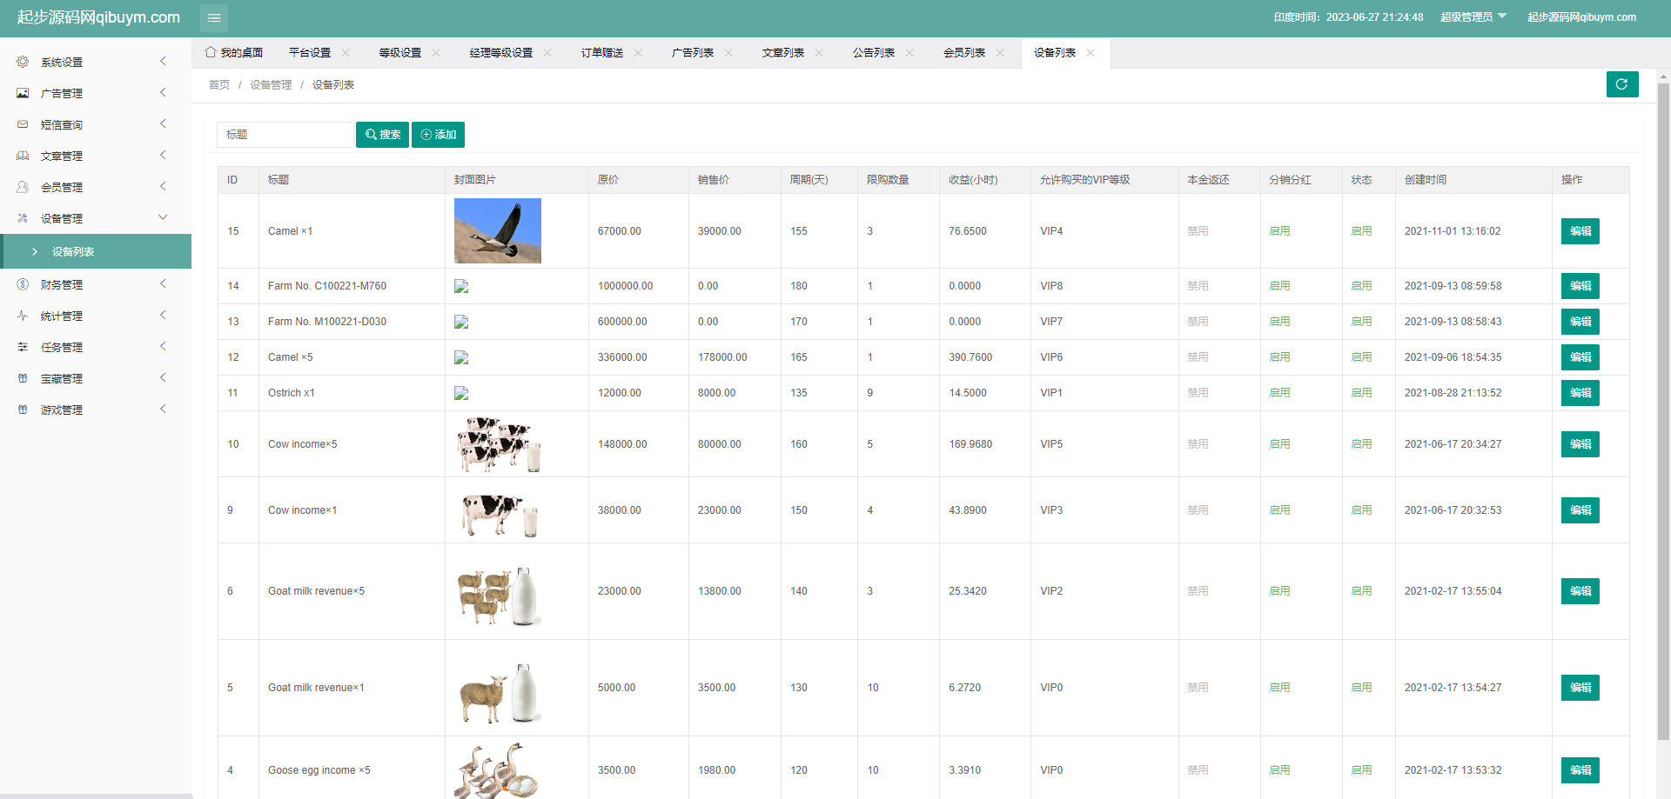Click the 搜索 search button
1671x799 pixels.
[x=382, y=135]
